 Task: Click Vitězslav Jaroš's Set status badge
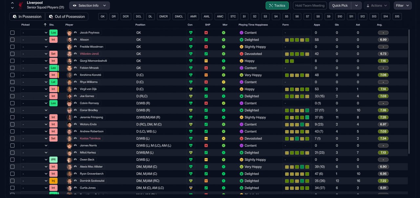(x=53, y=54)
